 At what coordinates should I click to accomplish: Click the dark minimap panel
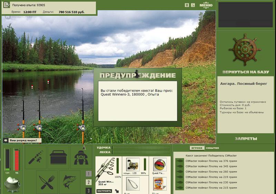245,14
